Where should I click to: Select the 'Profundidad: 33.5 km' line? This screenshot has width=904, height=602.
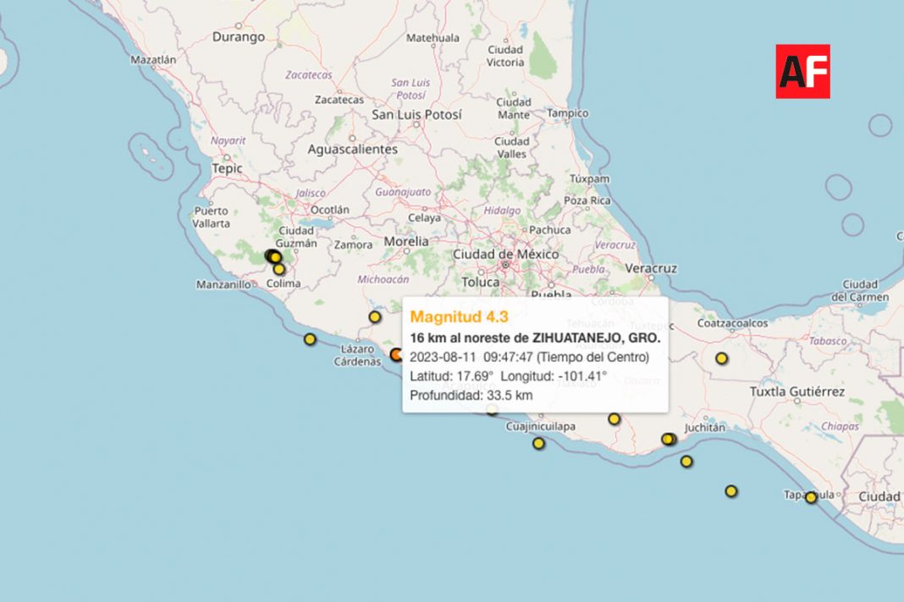coord(471,395)
